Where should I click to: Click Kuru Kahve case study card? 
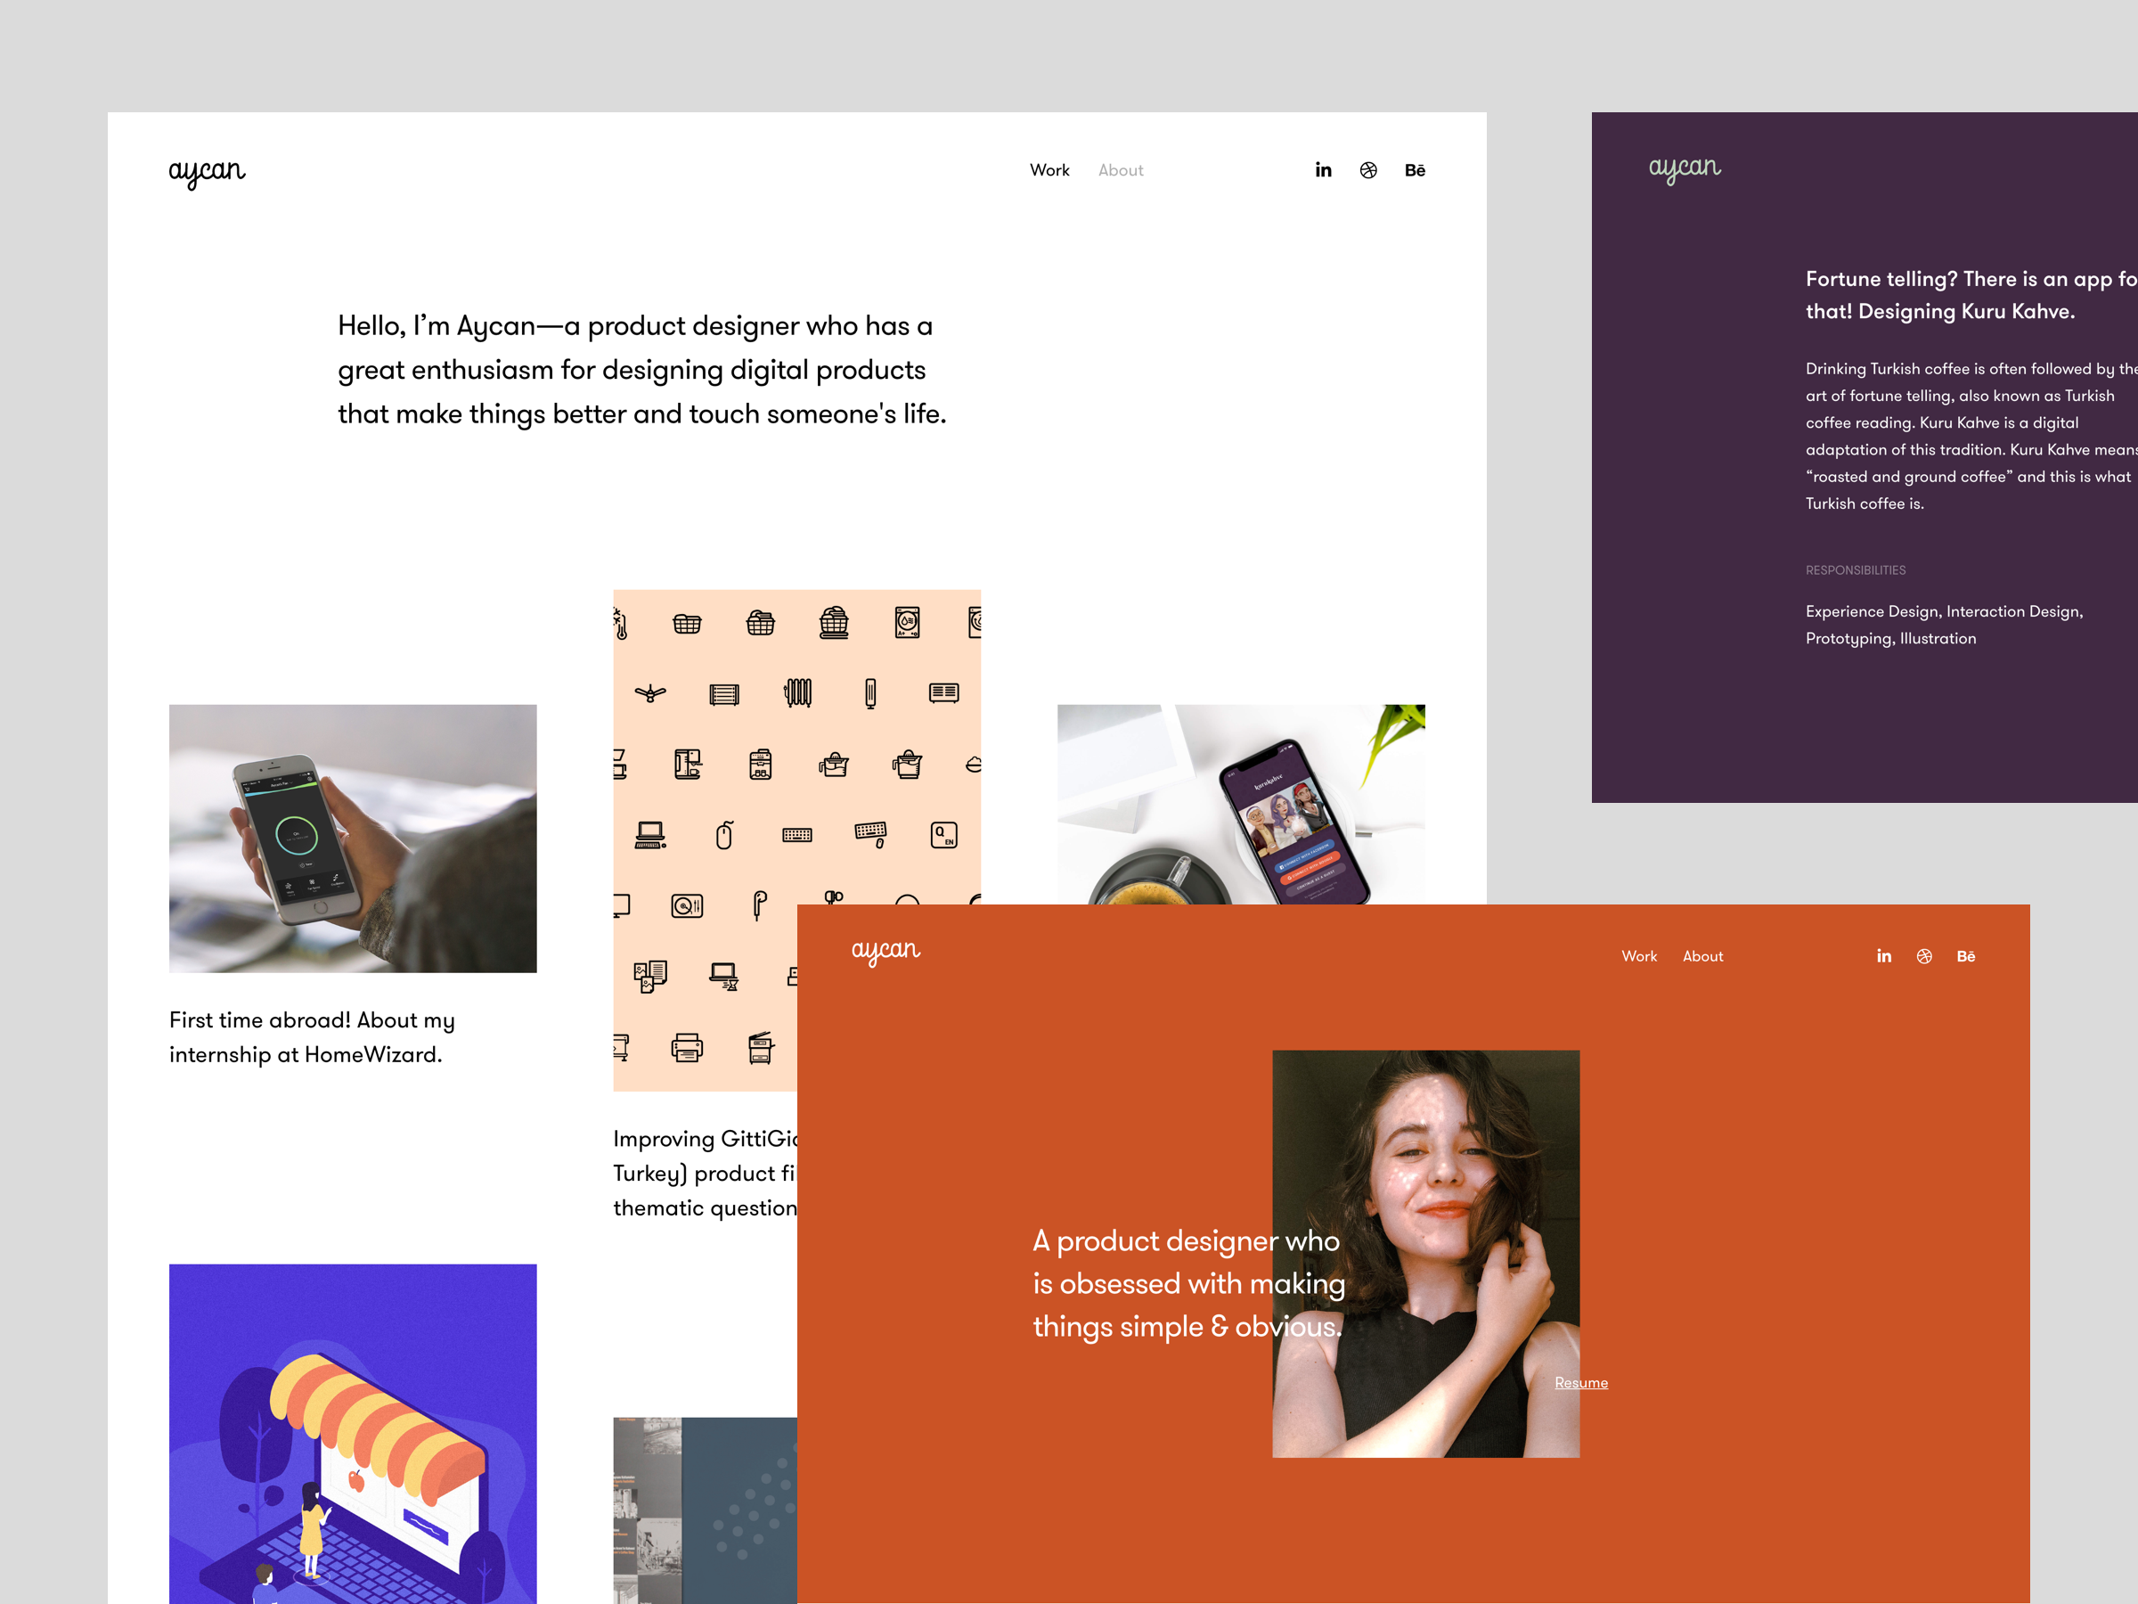pyautogui.click(x=1865, y=455)
